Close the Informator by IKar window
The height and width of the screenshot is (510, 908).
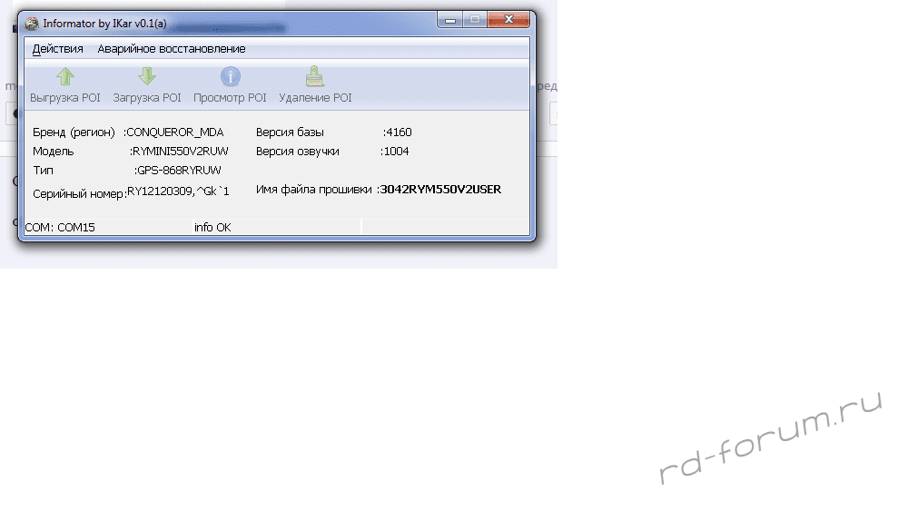(x=507, y=22)
